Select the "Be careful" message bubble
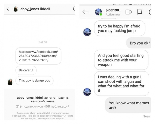Viewport: 155px width, 124px height. pyautogui.click(x=26, y=70)
